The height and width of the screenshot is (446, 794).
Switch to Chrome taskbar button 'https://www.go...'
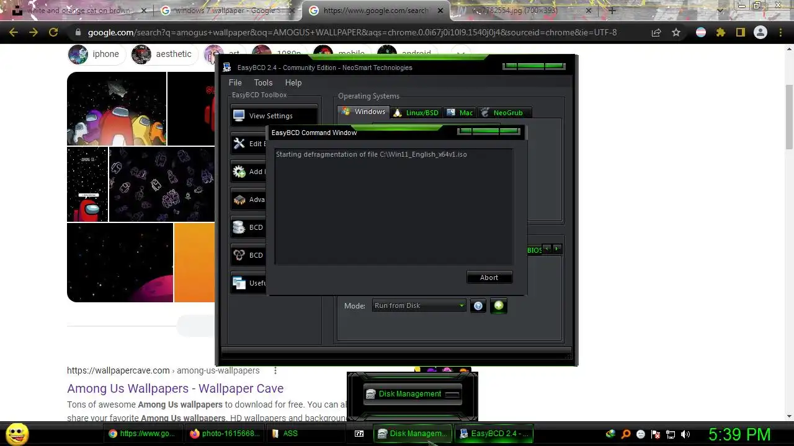144,434
